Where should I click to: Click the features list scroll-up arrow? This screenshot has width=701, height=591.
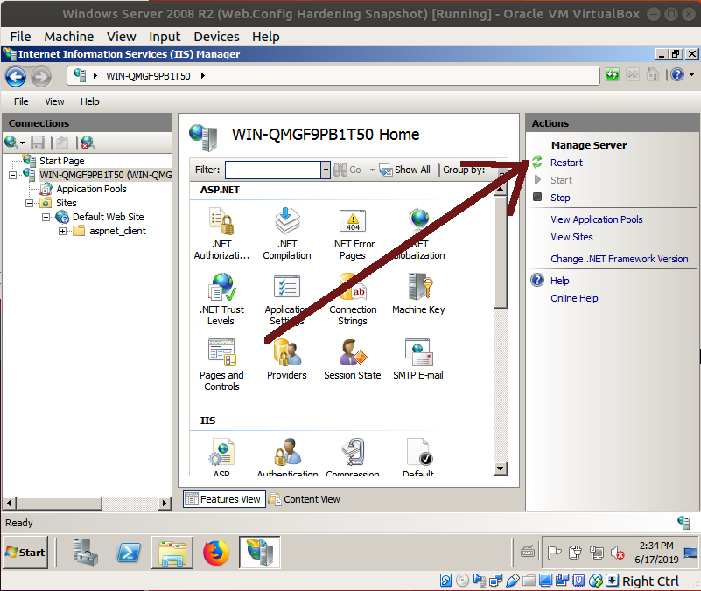point(501,188)
